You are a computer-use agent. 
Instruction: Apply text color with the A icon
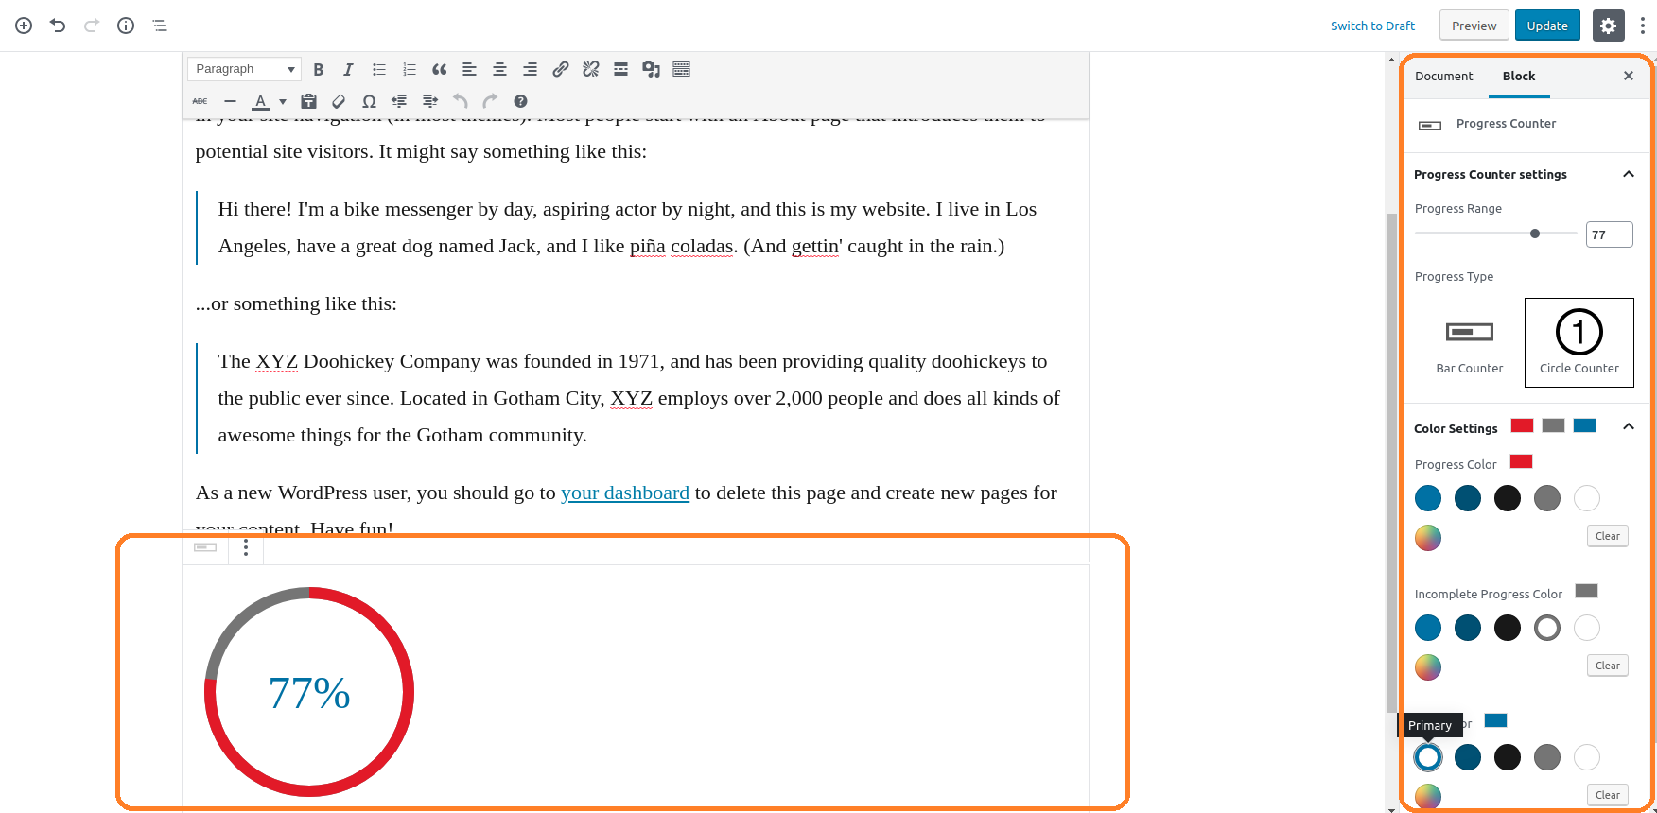pos(261,101)
